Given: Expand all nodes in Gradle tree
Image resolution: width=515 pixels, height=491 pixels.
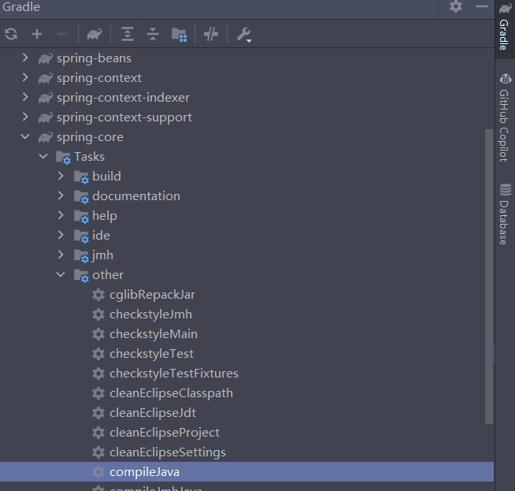Looking at the screenshot, I should (x=128, y=34).
